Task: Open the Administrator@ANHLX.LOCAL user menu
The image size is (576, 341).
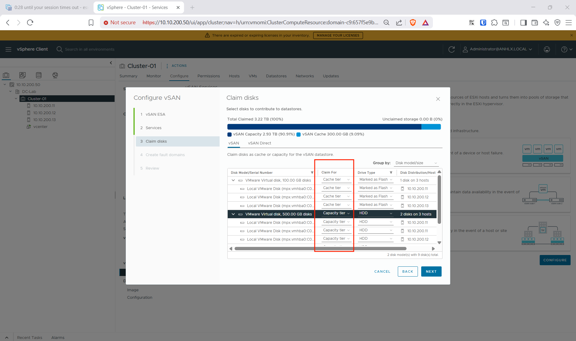Action: point(497,49)
